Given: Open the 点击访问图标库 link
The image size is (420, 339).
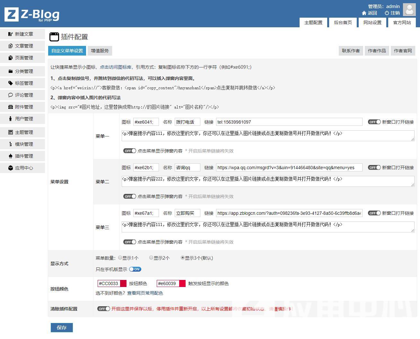Looking at the screenshot, I should (x=116, y=67).
